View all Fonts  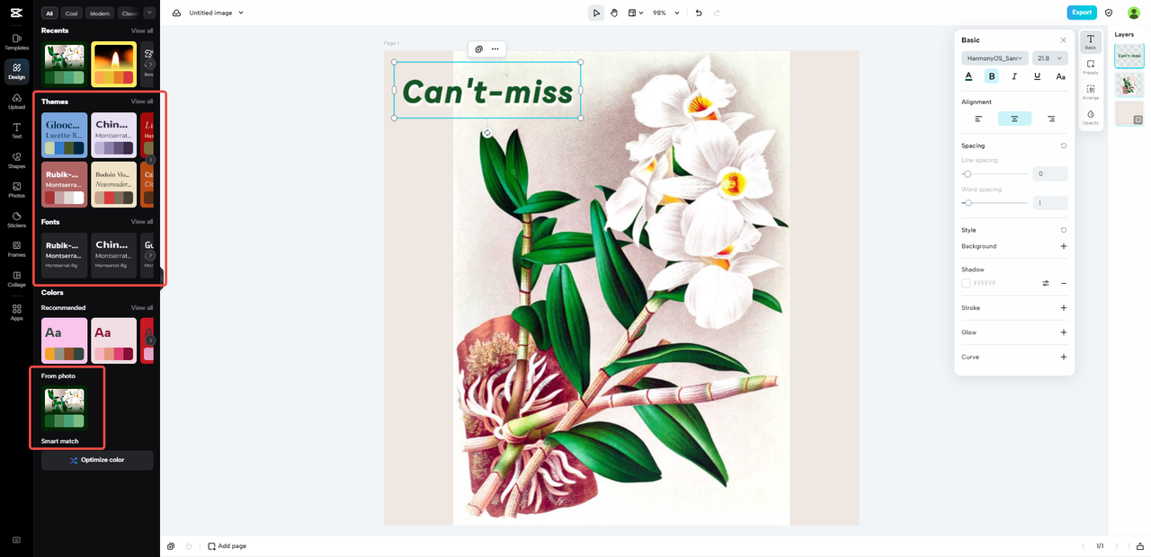point(142,222)
